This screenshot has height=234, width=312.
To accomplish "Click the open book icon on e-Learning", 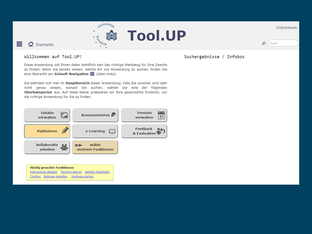I will click(x=112, y=131).
